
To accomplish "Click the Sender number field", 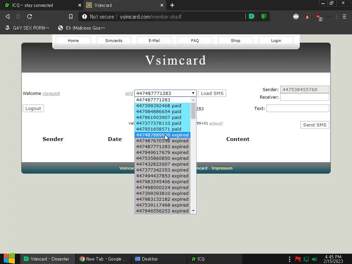I will click(305, 89).
